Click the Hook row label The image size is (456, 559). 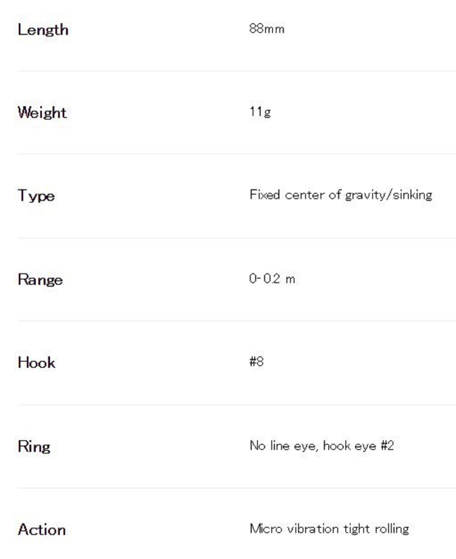coord(37,363)
